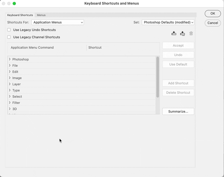Enable Use Legacy Channel Shortcuts checkbox
224x177 pixels.
pyautogui.click(x=9, y=37)
